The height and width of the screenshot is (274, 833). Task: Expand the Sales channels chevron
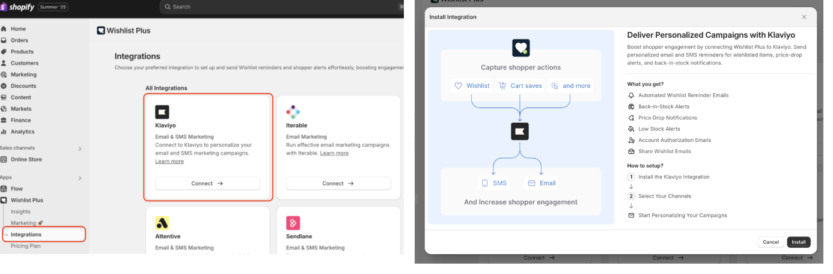coord(80,148)
